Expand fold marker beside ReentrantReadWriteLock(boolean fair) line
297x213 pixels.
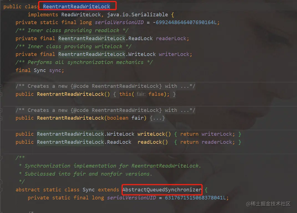[x=1, y=118]
